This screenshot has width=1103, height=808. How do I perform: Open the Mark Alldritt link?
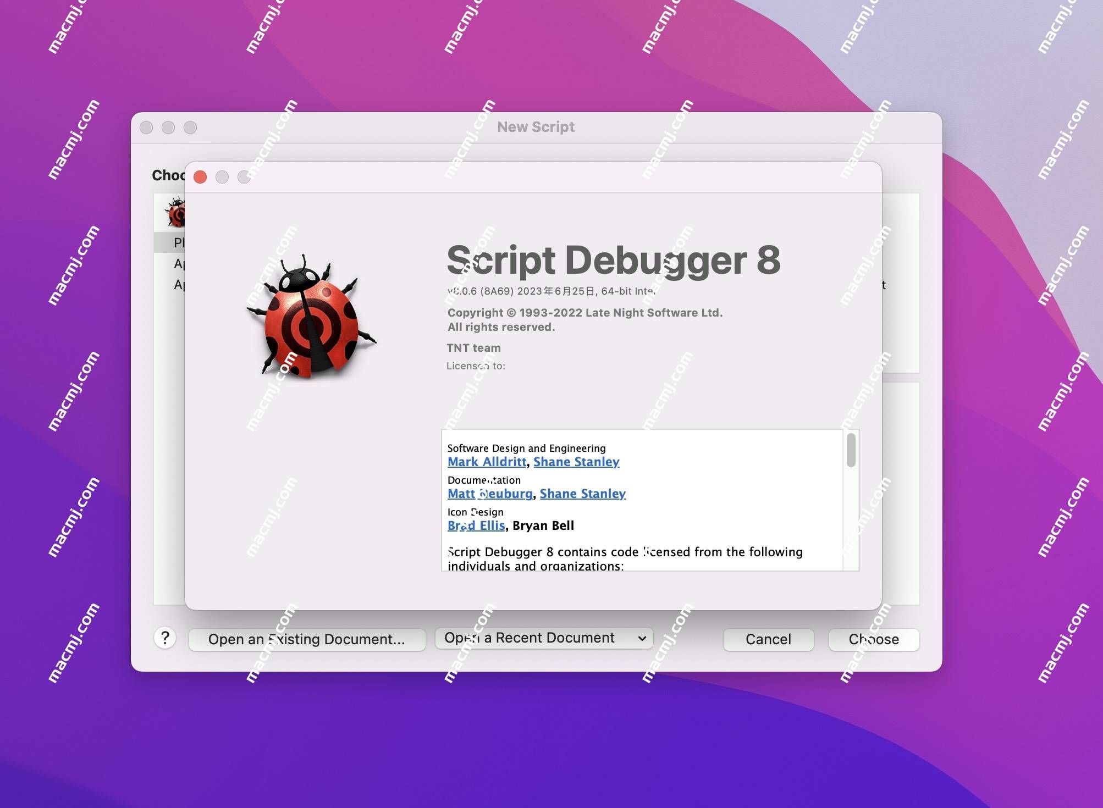[x=487, y=462]
